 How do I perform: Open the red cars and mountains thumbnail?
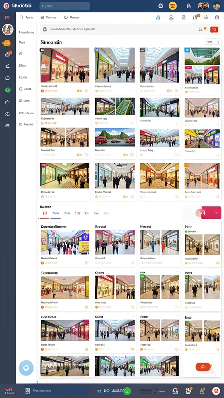(115, 137)
